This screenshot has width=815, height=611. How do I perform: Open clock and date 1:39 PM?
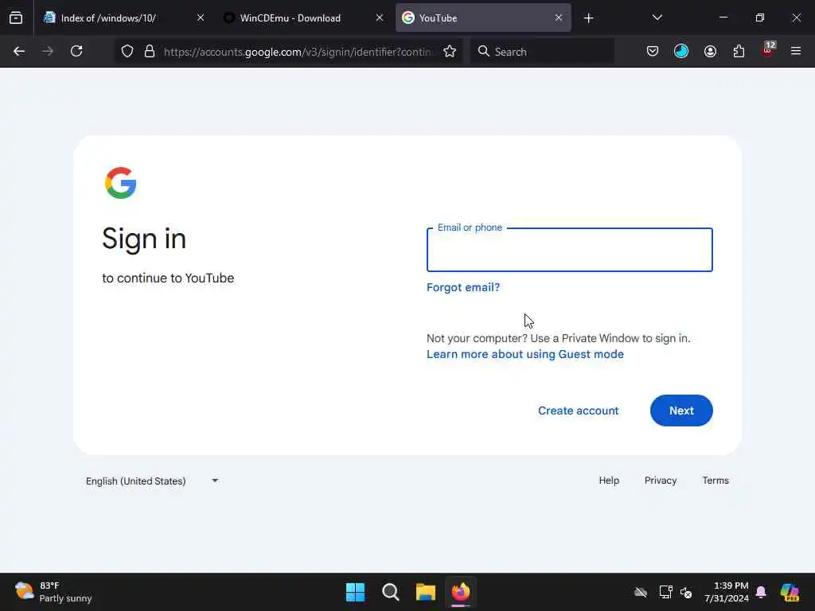coord(727,592)
